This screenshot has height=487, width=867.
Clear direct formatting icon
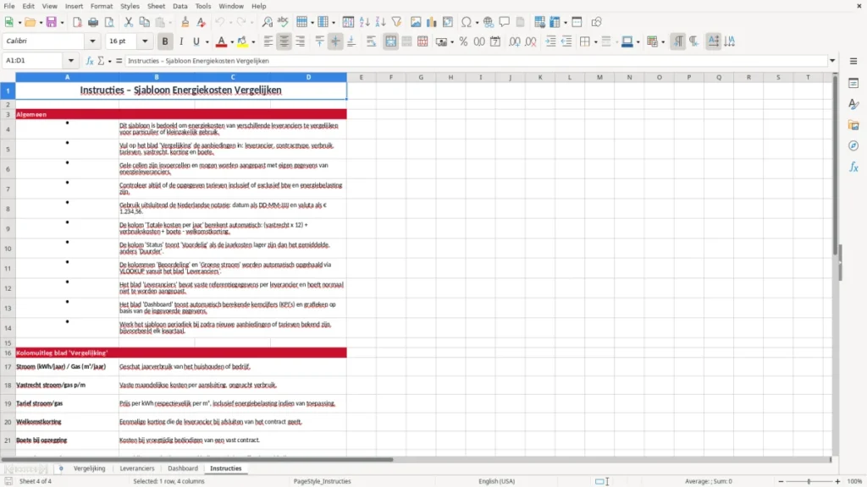202,22
